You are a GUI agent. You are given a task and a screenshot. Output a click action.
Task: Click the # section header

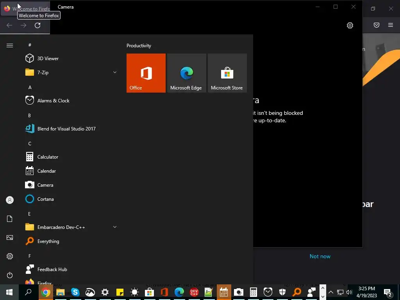coord(30,45)
